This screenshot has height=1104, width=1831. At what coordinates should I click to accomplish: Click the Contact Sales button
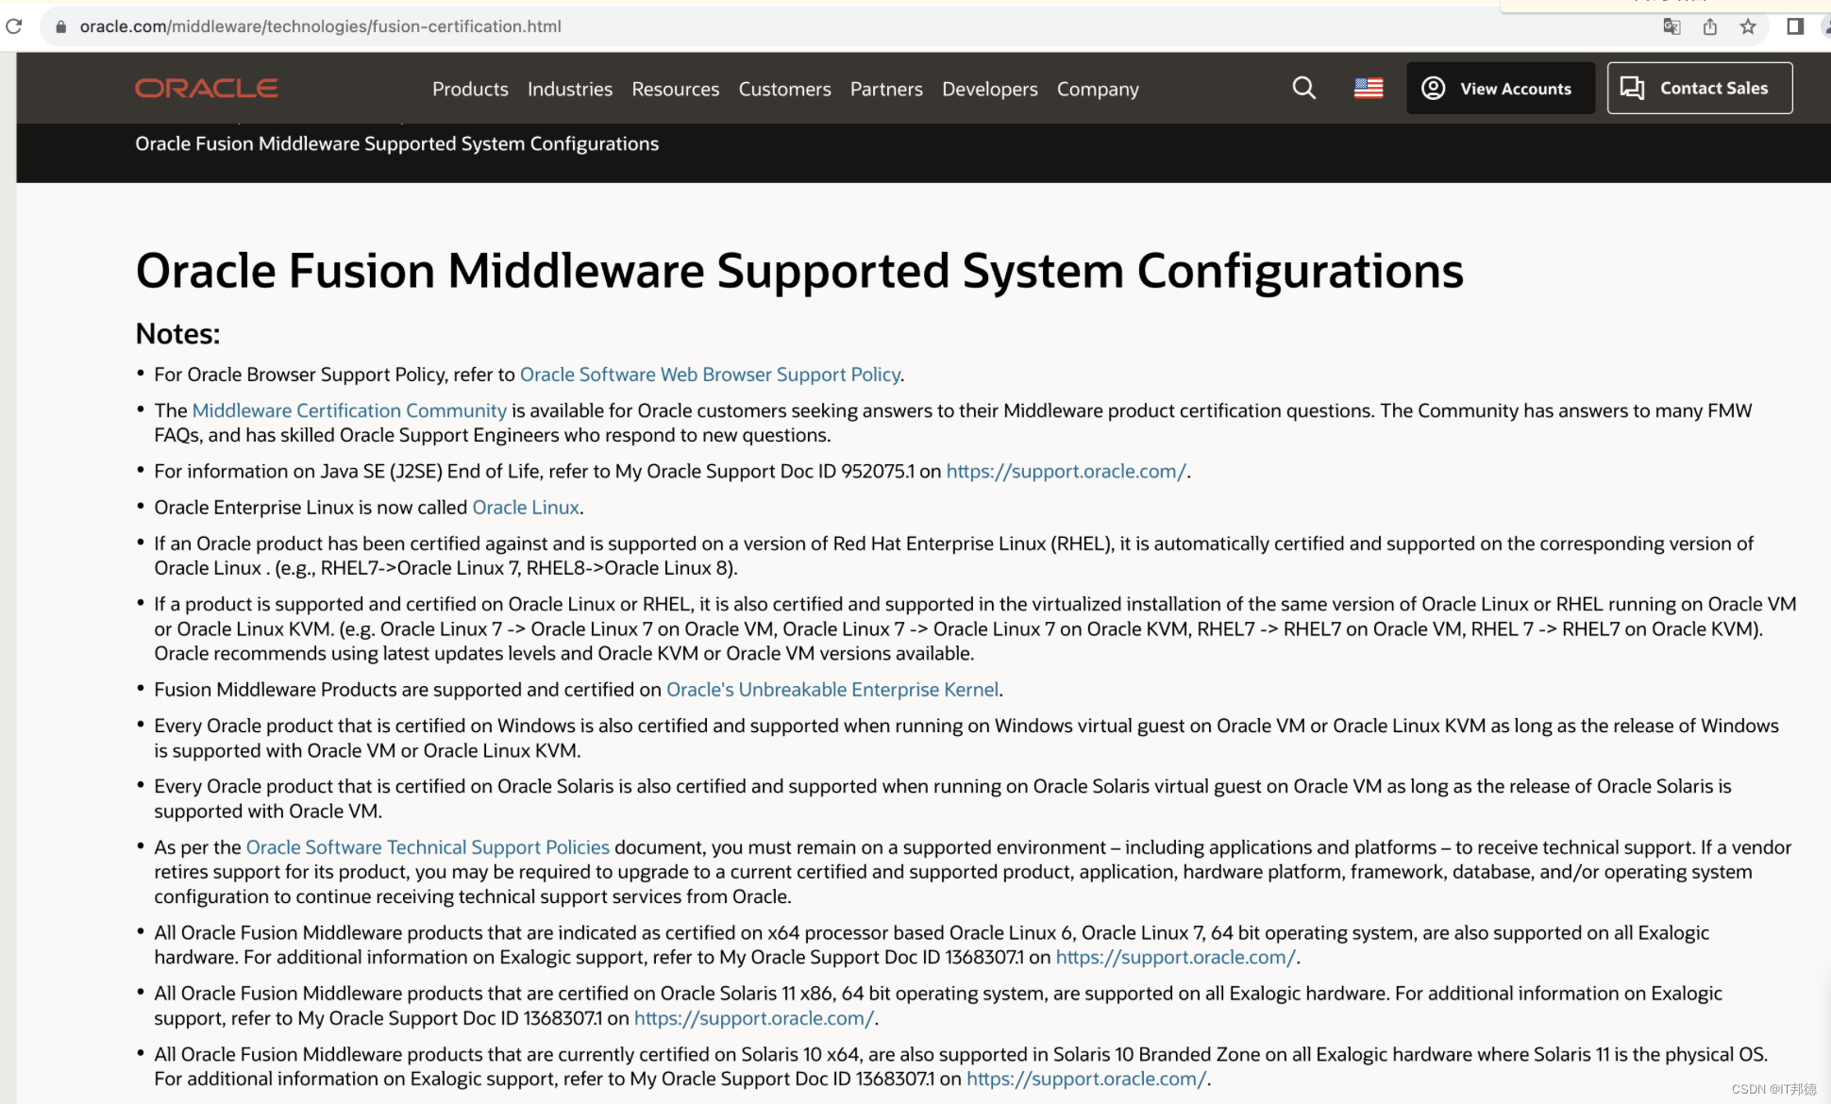point(1700,88)
